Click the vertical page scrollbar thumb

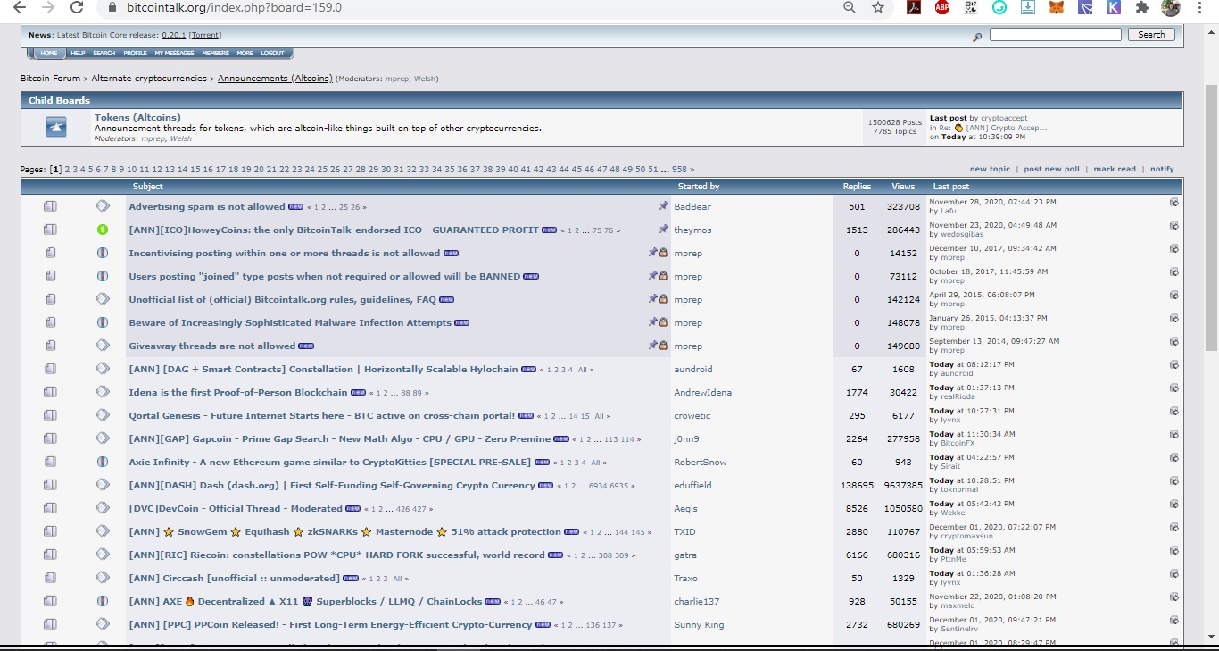pyautogui.click(x=1211, y=218)
